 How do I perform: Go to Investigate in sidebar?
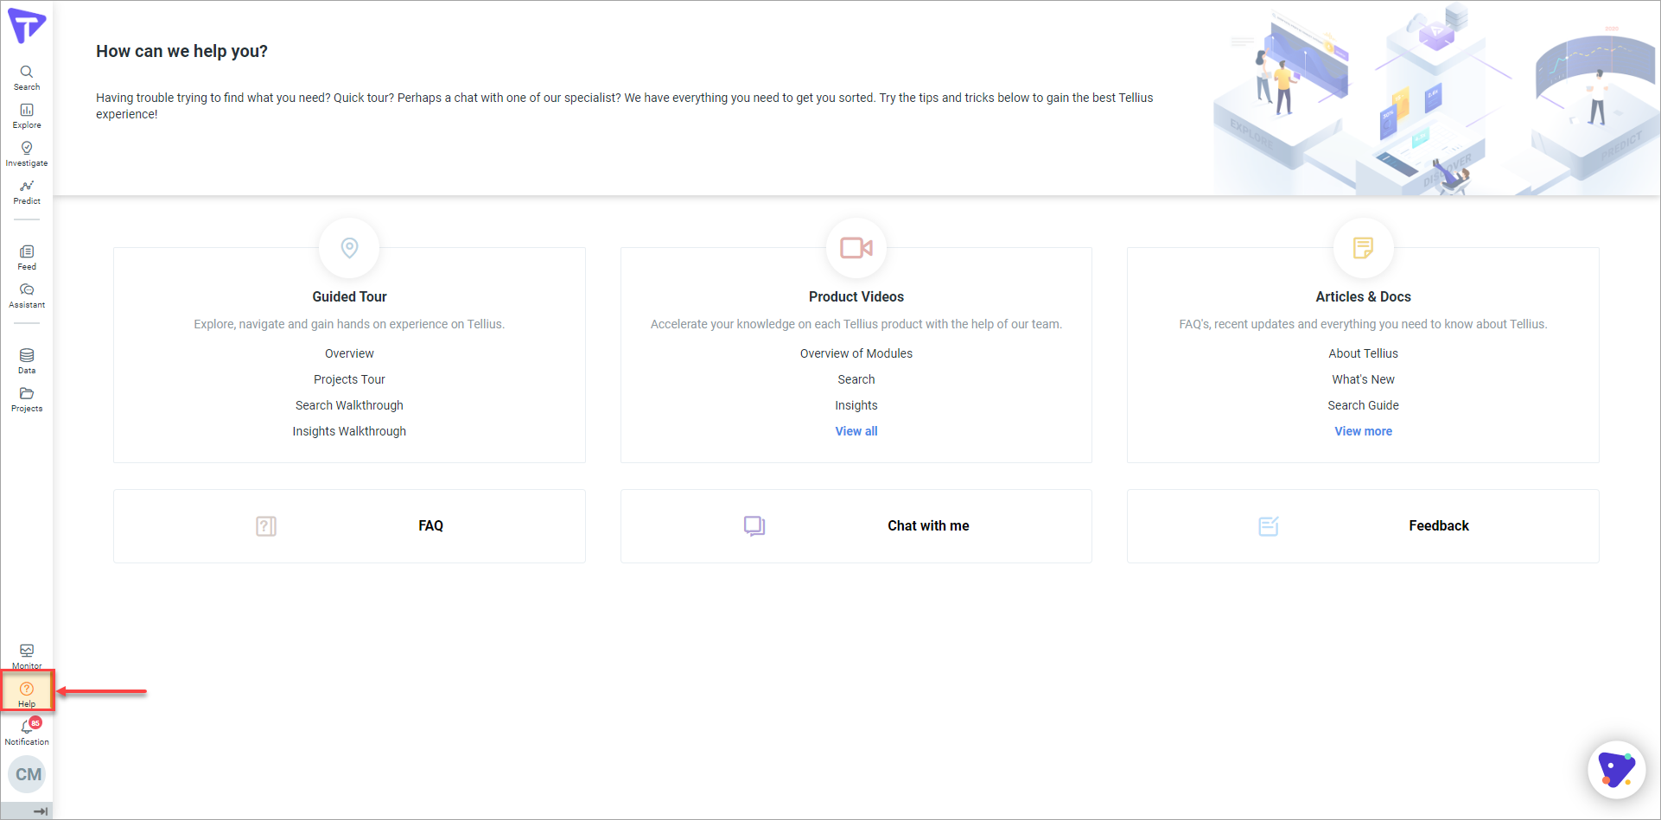pyautogui.click(x=27, y=153)
